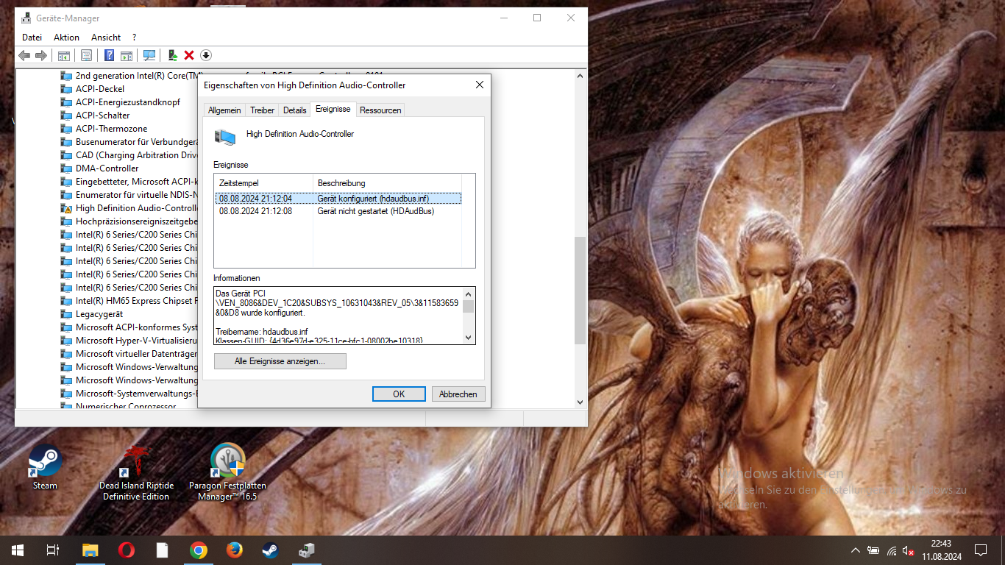Confirm the dialog with OK
This screenshot has width=1005, height=565.
click(399, 394)
